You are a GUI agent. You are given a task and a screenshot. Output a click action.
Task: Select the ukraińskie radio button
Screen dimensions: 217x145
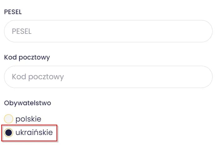click(x=9, y=133)
